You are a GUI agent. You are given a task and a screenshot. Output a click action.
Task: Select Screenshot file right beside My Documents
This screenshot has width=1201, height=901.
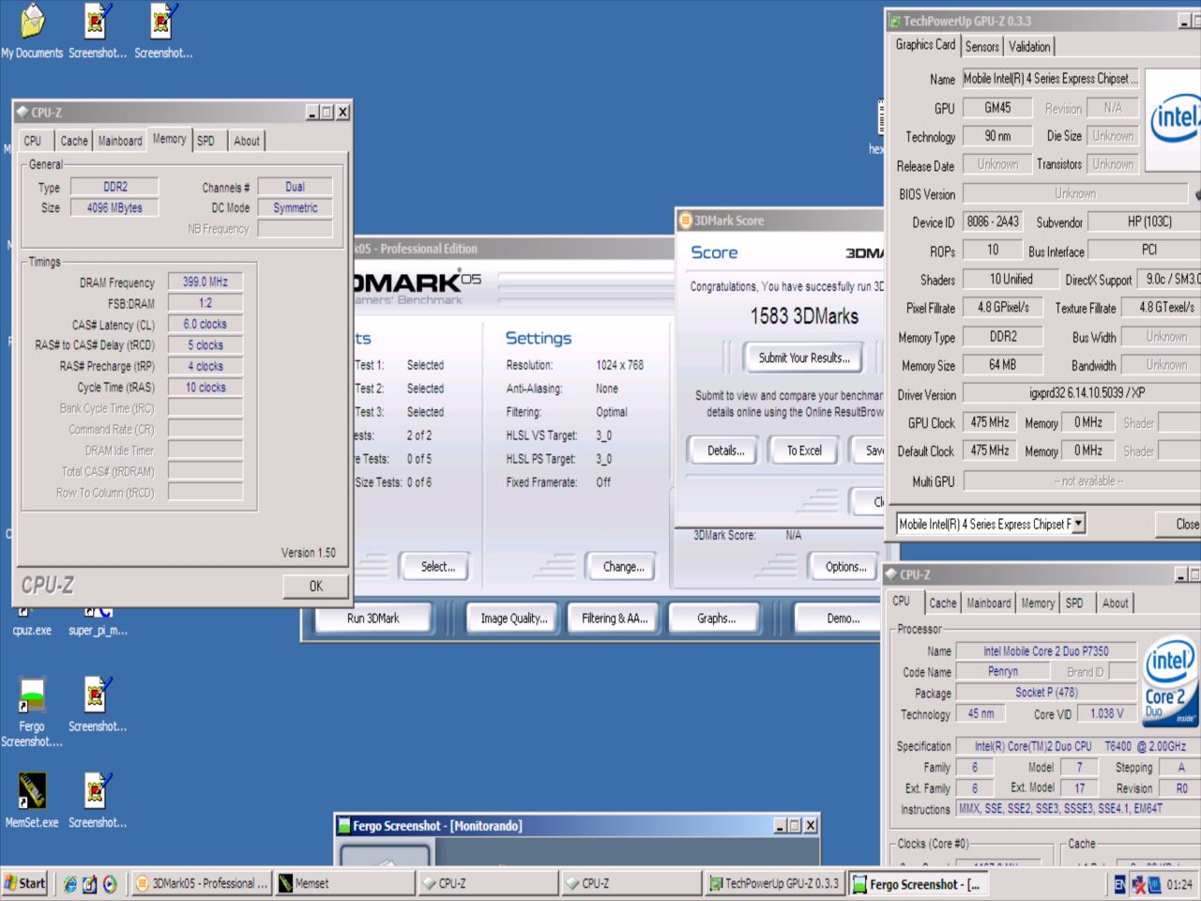pos(98,30)
